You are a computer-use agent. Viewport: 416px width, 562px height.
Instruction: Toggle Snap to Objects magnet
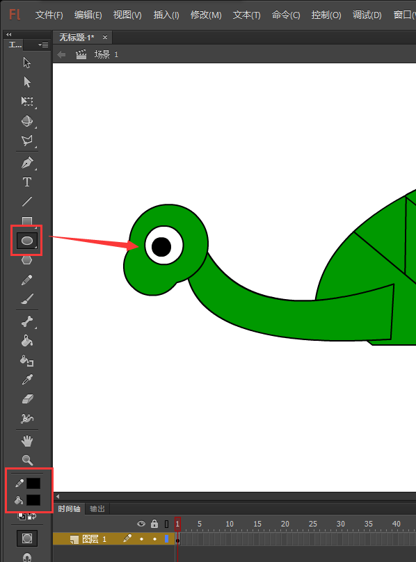click(x=27, y=557)
